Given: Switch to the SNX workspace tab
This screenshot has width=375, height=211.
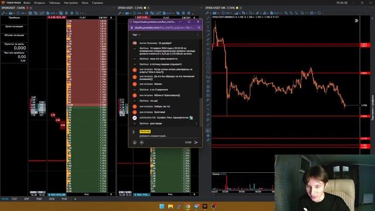Looking at the screenshot, I should pos(39,199).
